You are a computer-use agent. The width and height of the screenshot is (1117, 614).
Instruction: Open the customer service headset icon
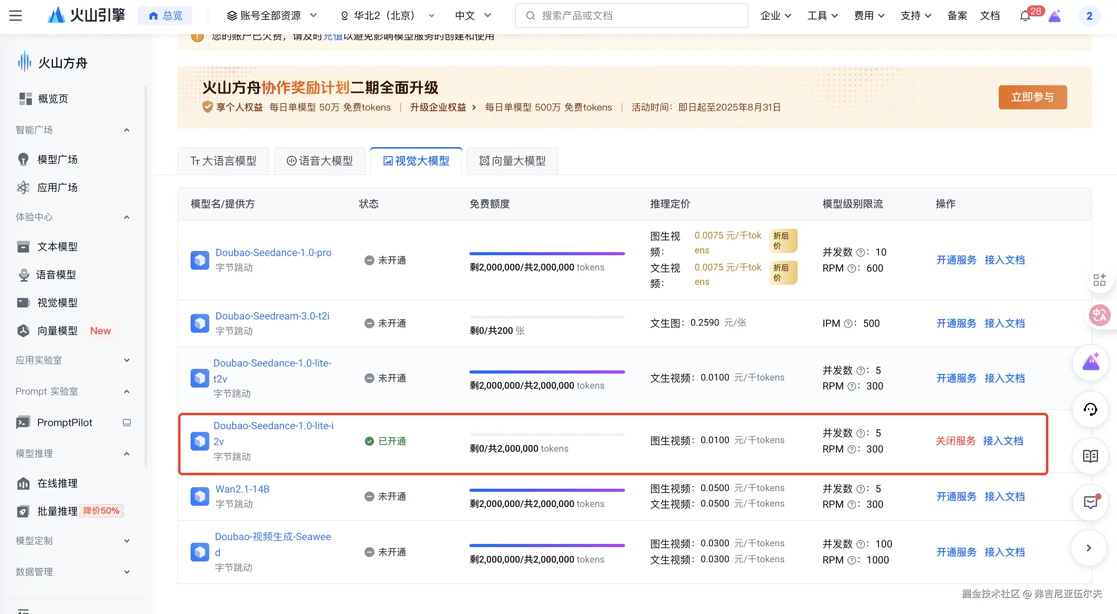1090,409
